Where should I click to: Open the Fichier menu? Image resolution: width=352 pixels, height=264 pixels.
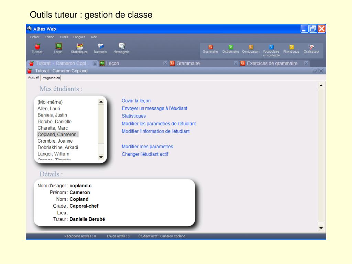35,37
